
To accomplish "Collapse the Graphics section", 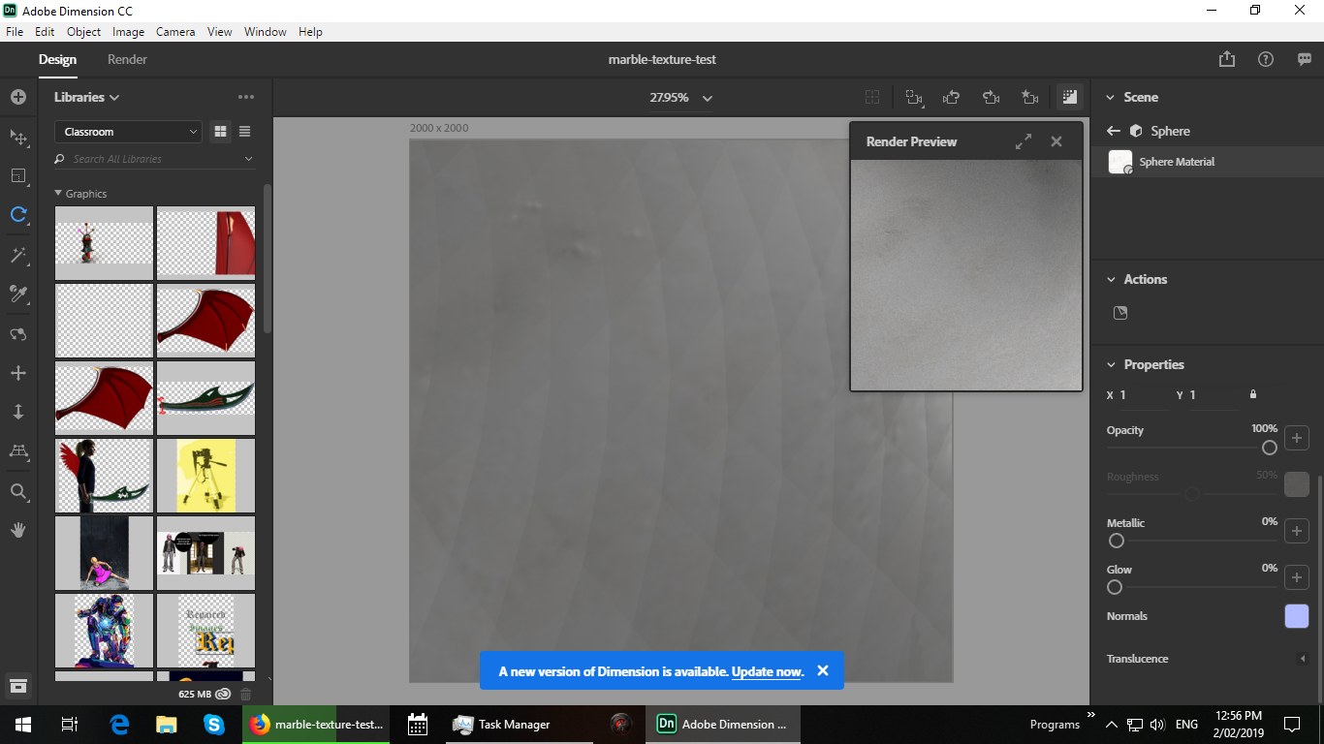I will (x=58, y=194).
